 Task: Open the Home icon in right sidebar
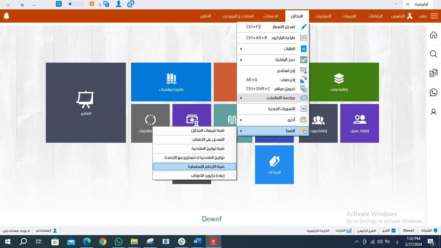click(x=434, y=35)
